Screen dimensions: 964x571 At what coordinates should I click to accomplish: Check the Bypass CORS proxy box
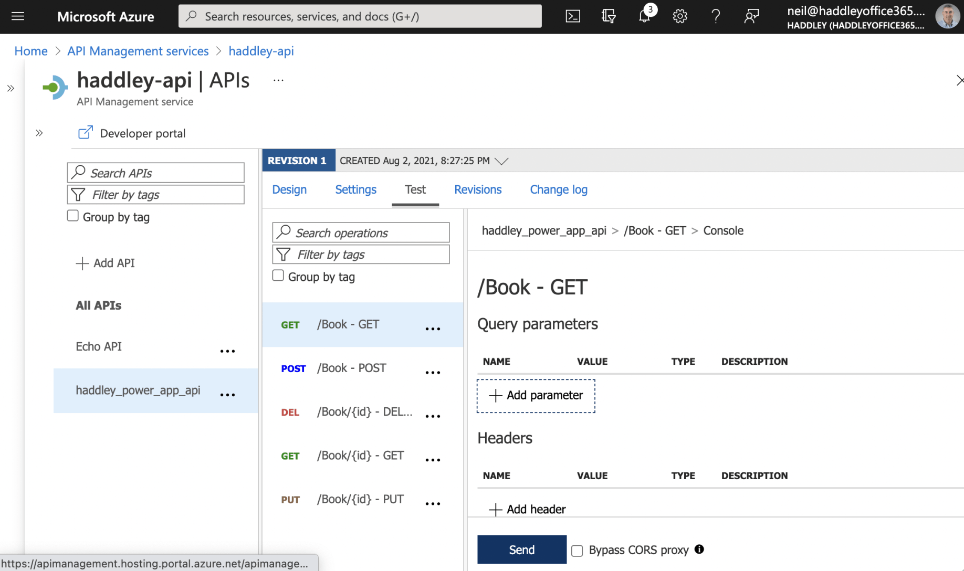coord(577,551)
